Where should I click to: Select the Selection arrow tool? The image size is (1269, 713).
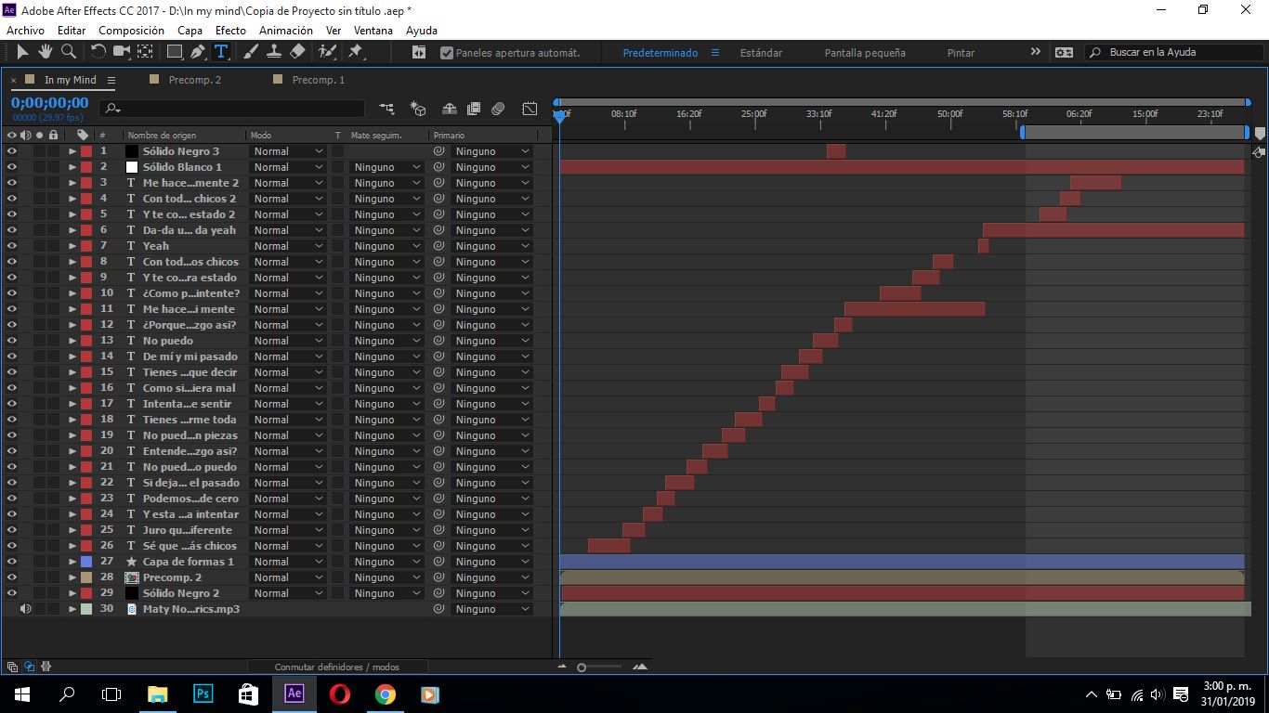coord(23,52)
